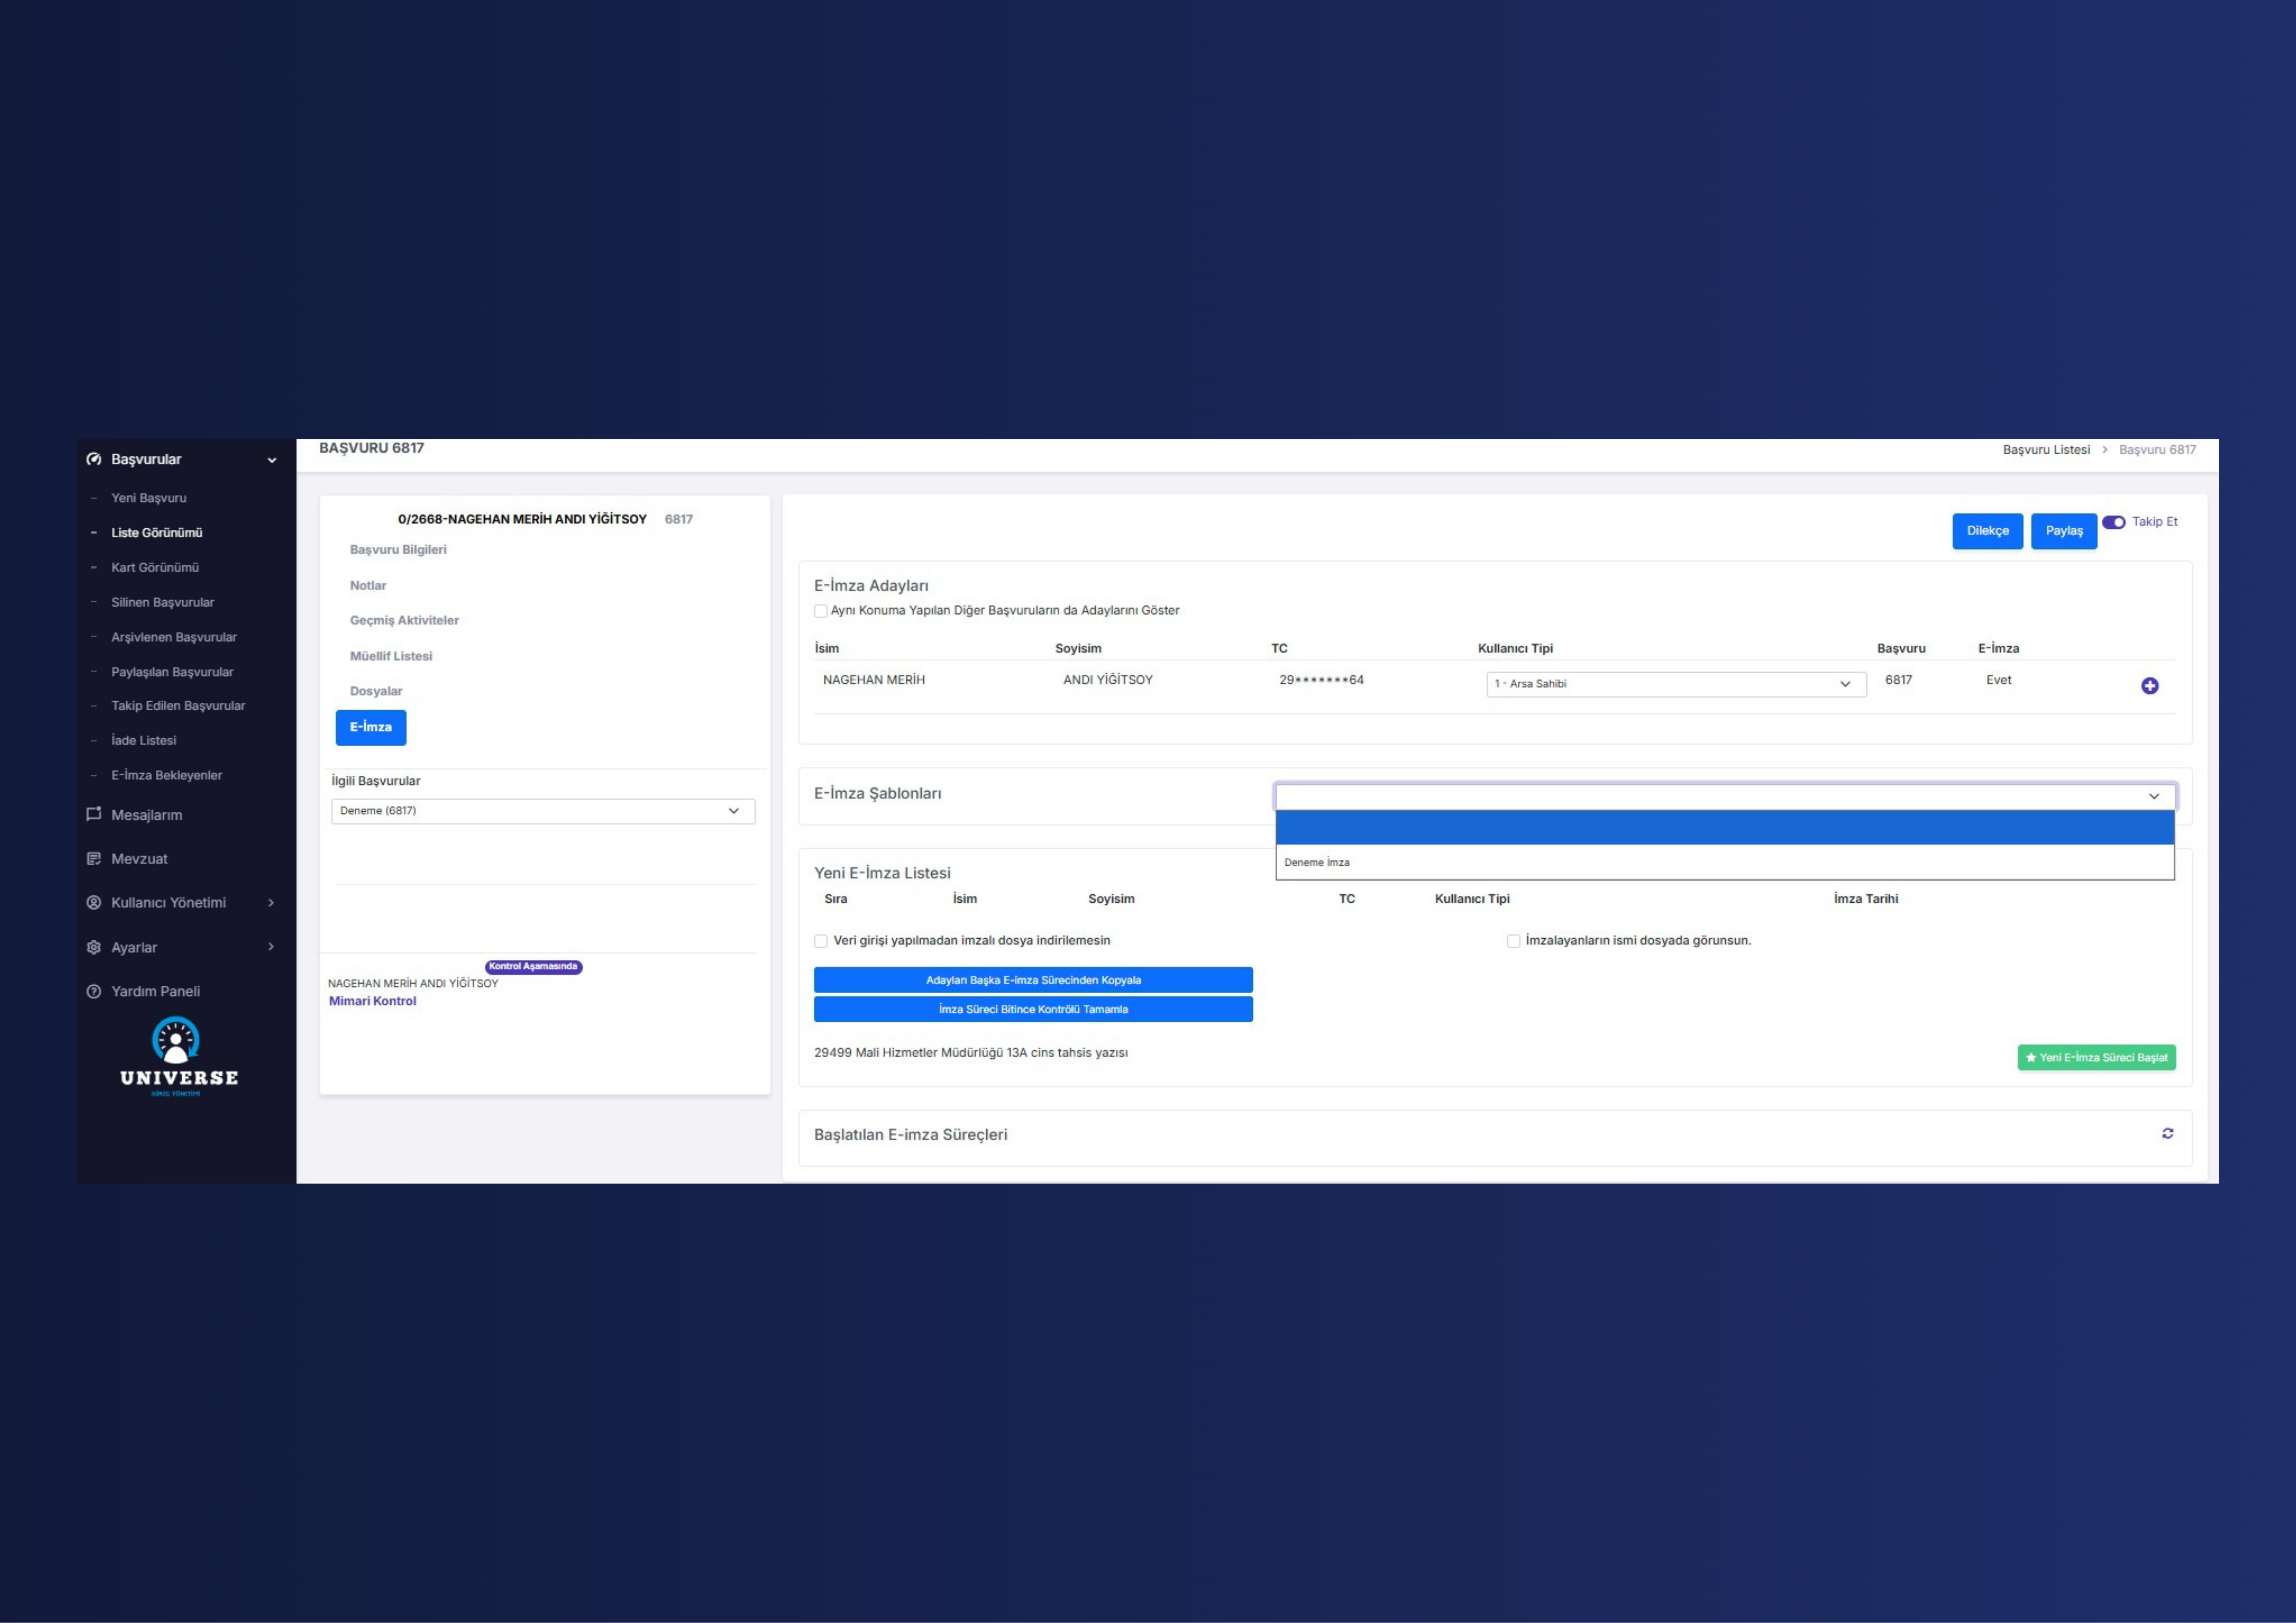Go to Liste Görünümü
2296x1623 pixels.
click(x=157, y=533)
